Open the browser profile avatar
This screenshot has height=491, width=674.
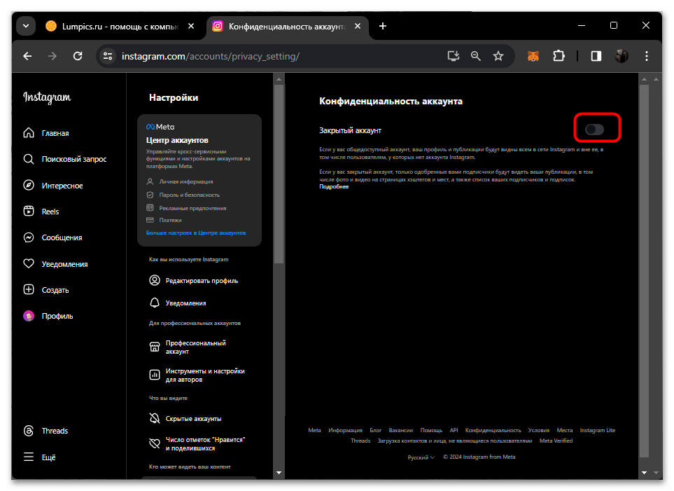click(621, 56)
